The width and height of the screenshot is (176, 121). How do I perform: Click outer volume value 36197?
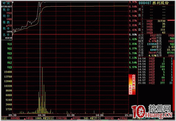(x=152, y=53)
